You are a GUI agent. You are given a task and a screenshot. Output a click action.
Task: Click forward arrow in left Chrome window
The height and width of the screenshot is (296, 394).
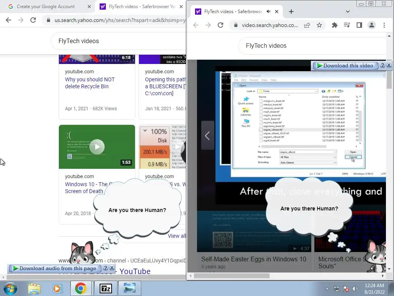(21, 20)
